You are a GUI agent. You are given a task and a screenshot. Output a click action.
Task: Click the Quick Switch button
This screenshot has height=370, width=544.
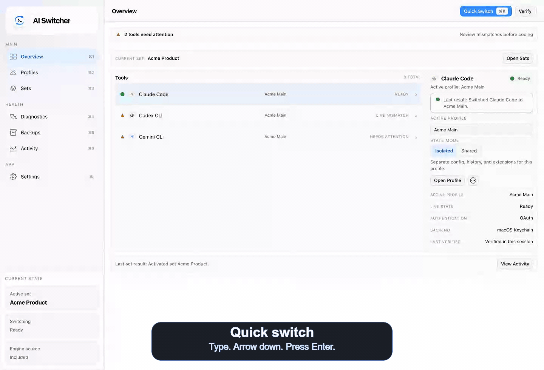pyautogui.click(x=486, y=11)
